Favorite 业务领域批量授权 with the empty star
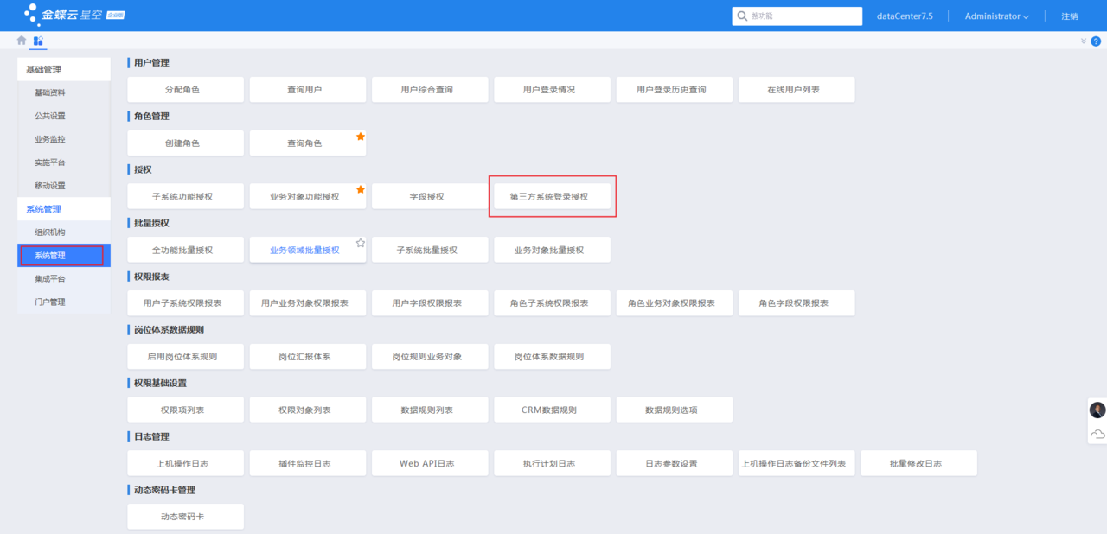The width and height of the screenshot is (1107, 534). (x=361, y=243)
